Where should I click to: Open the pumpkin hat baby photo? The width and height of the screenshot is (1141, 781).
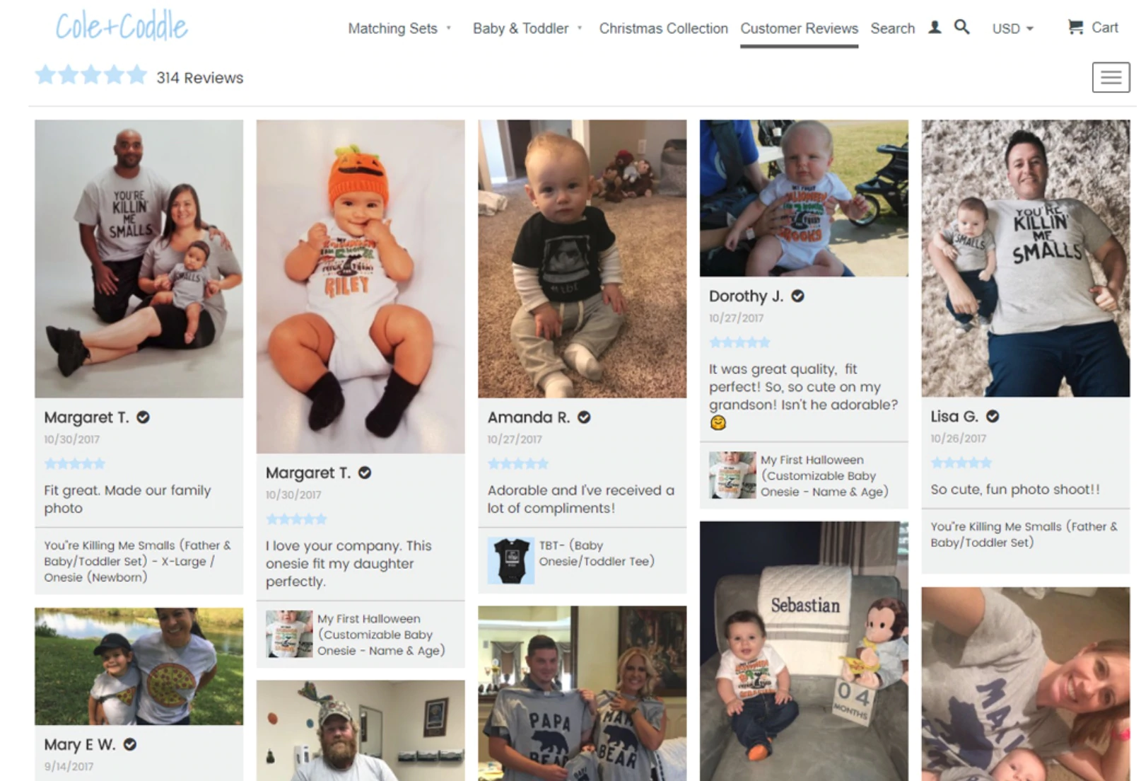coord(361,286)
